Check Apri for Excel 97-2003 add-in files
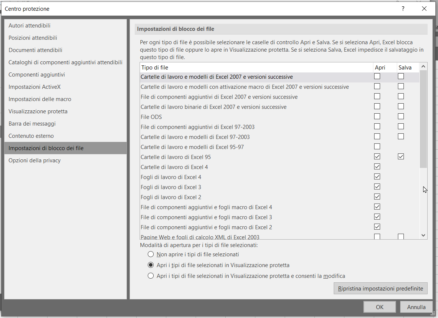This screenshot has width=438, height=318. [x=377, y=126]
